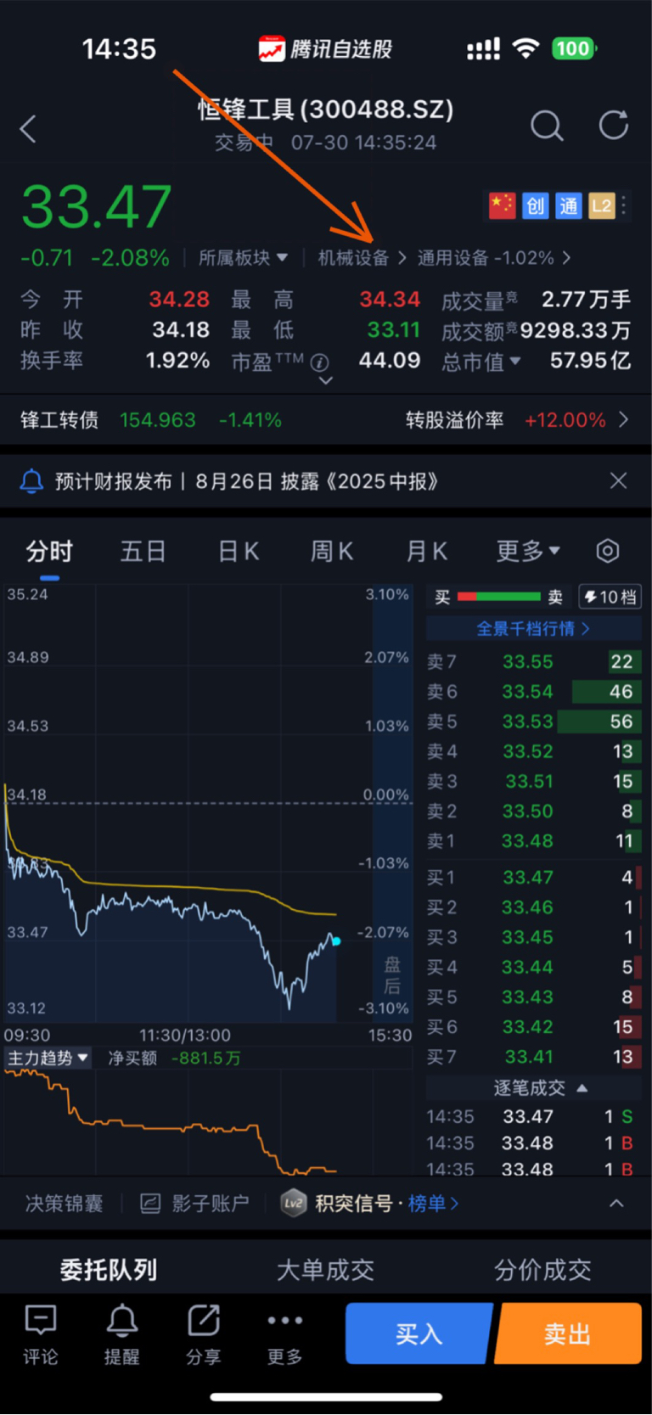Open the 更多 chart period dropdown
The image size is (652, 1415).
pos(528,551)
